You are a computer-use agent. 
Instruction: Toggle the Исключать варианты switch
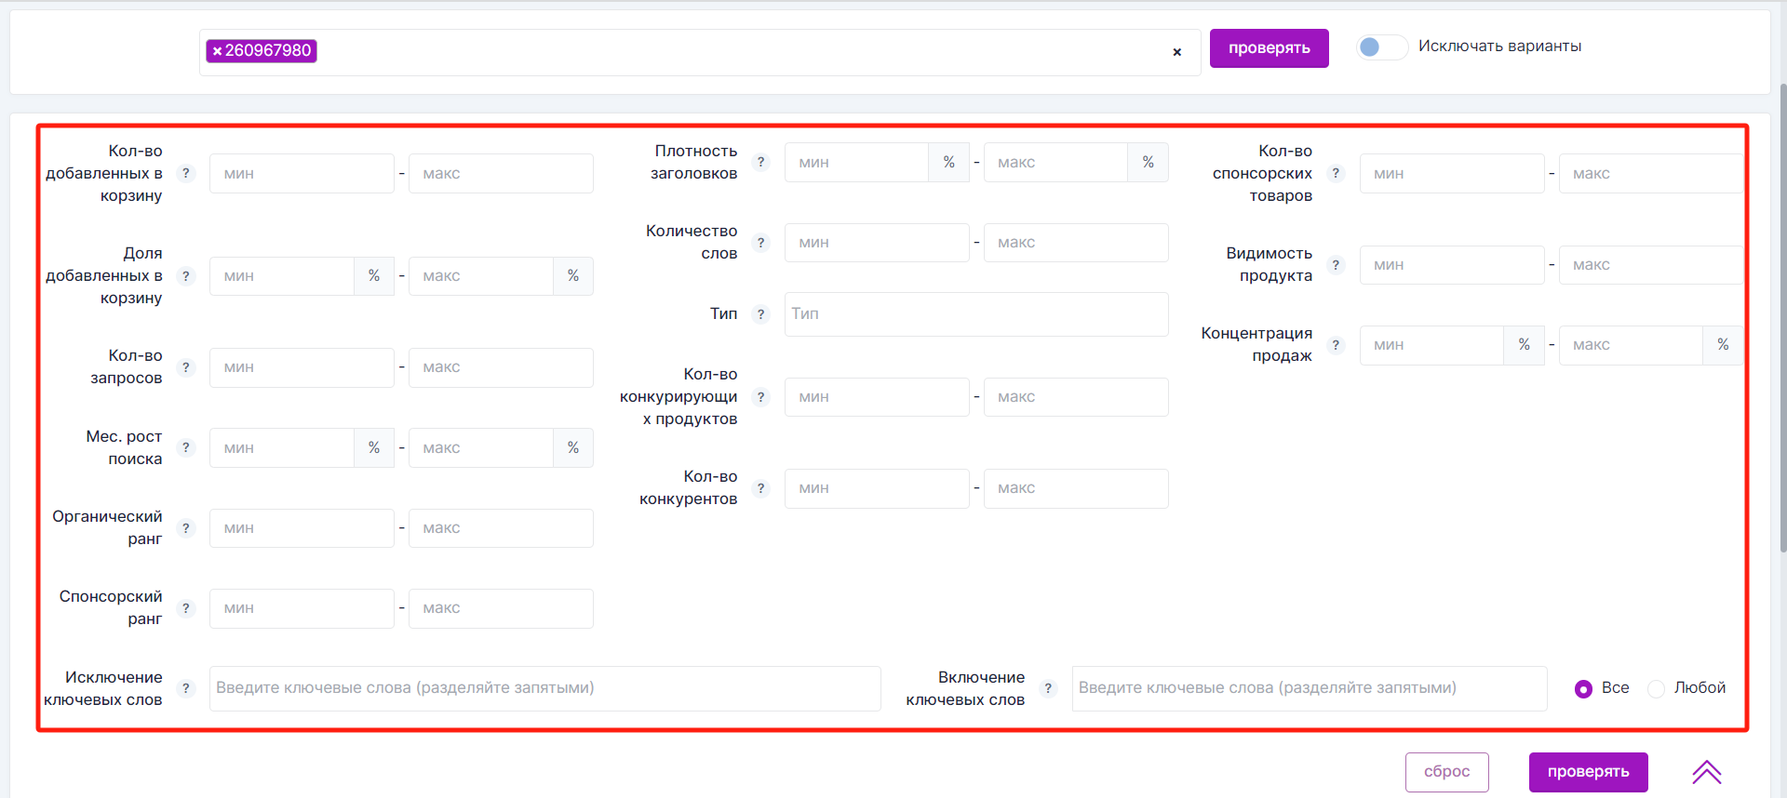1381,47
